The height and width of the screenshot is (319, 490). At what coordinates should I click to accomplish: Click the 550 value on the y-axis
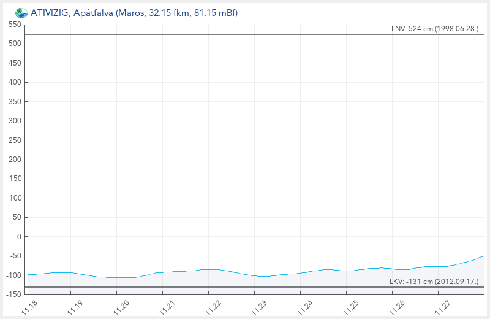point(15,25)
